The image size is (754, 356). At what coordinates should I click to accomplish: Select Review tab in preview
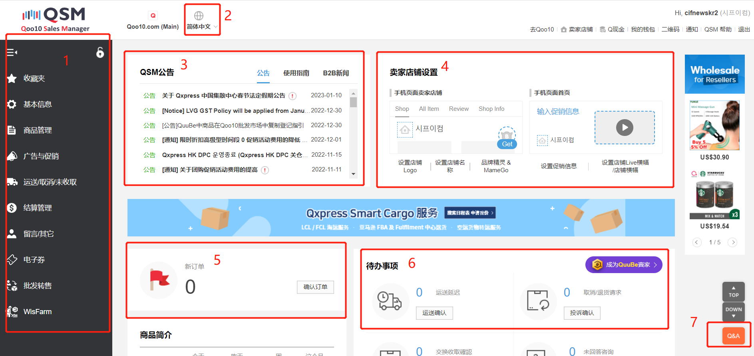tap(459, 109)
